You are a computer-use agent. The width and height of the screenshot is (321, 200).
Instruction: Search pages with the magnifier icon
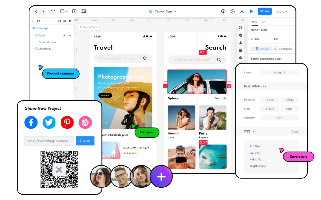59,21
